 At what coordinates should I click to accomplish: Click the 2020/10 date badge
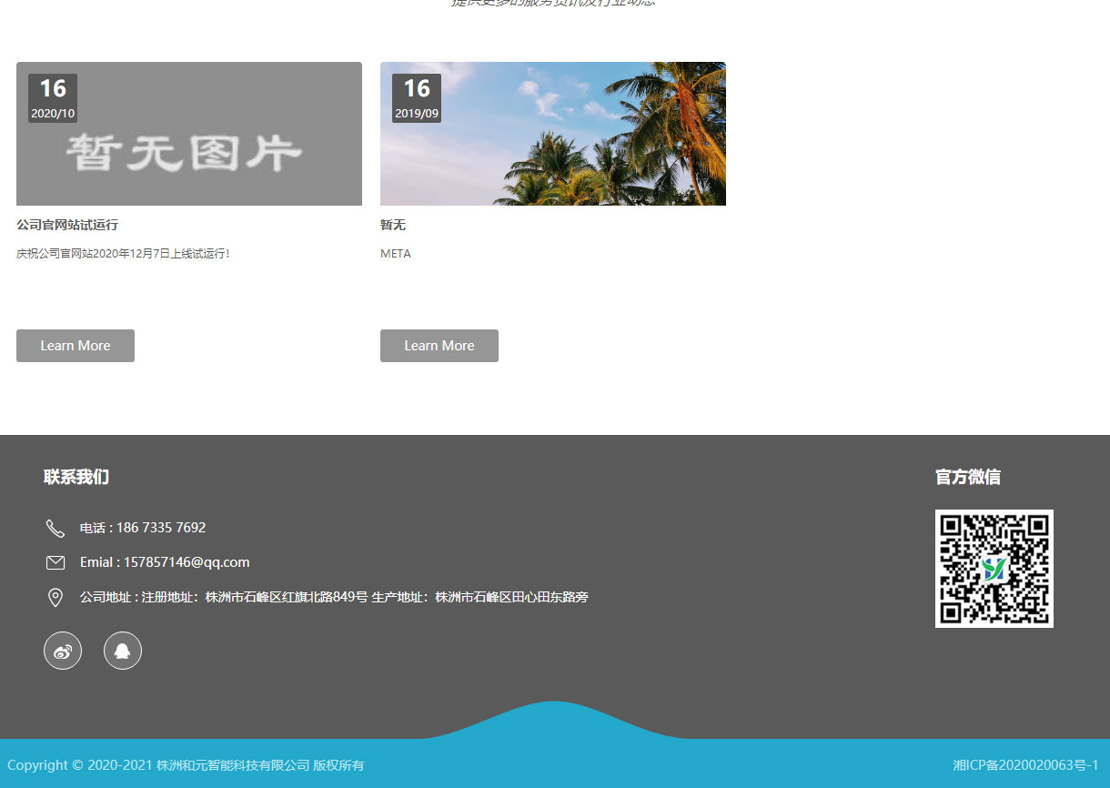53,98
